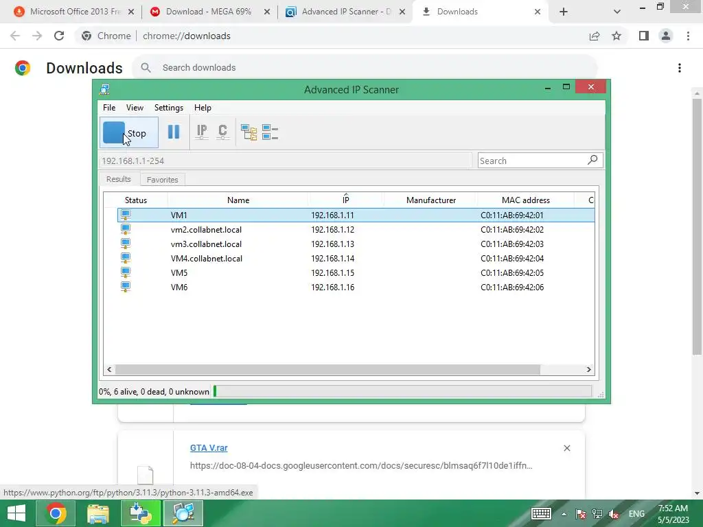Screen dimensions: 703x527
Task: Open the Chrome profile icon
Action: [x=666, y=36]
